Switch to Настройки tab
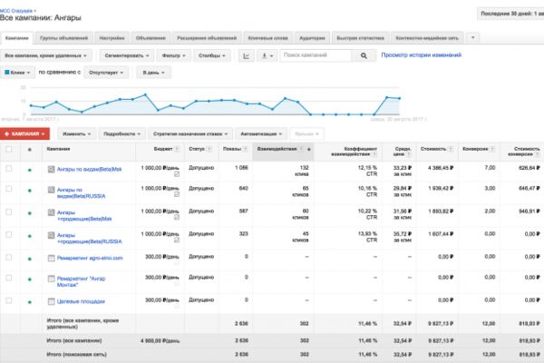The width and height of the screenshot is (544, 363). (112, 38)
